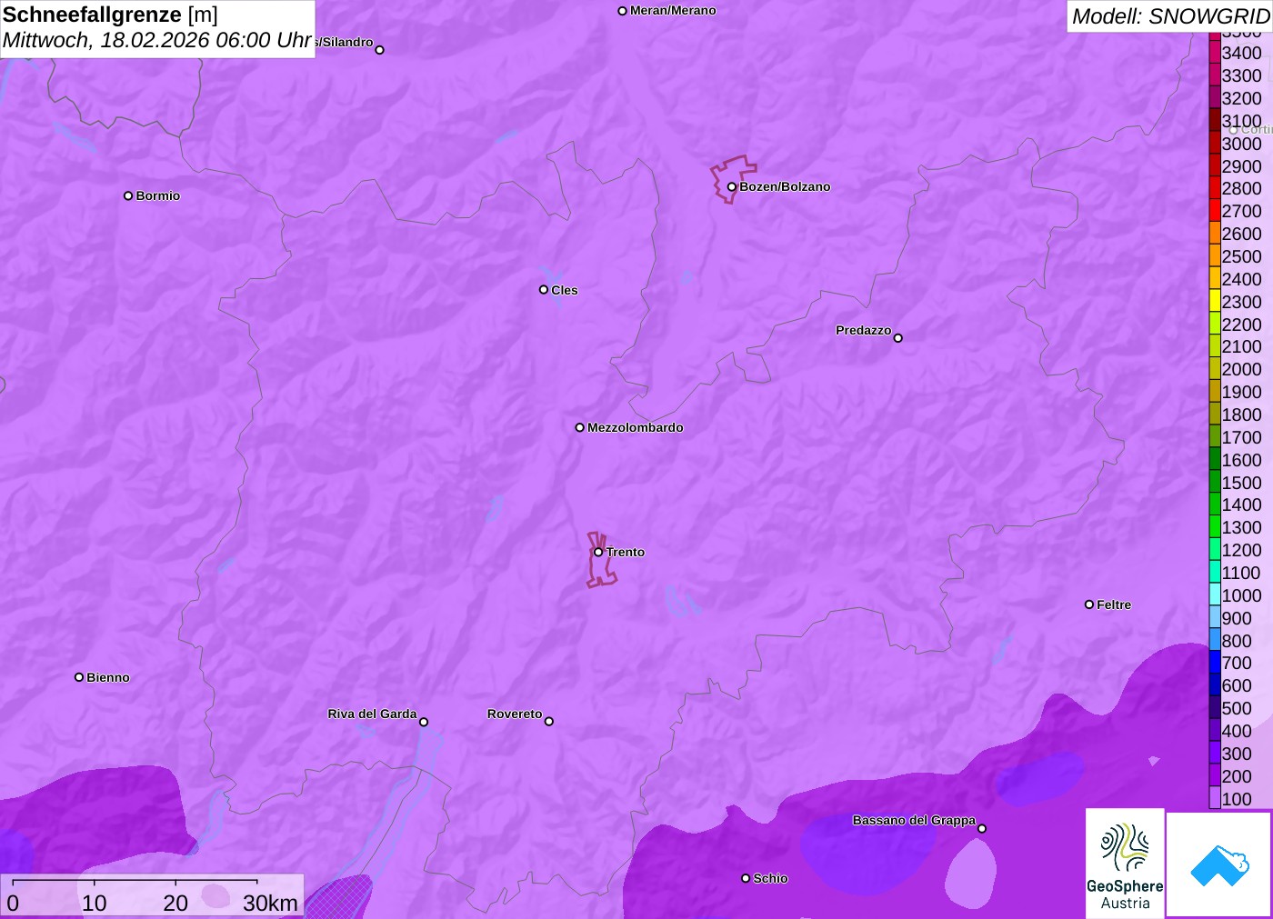
Task: Click the Trento city label
Action: tap(626, 552)
